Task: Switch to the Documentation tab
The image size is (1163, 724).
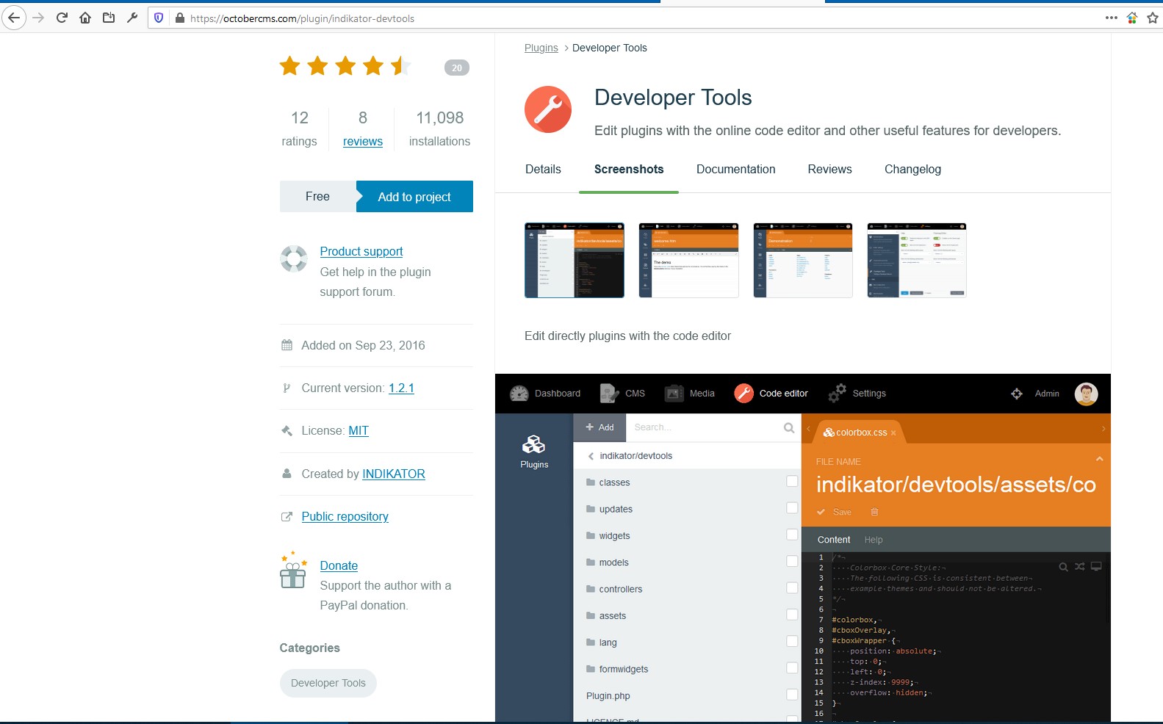Action: [735, 169]
